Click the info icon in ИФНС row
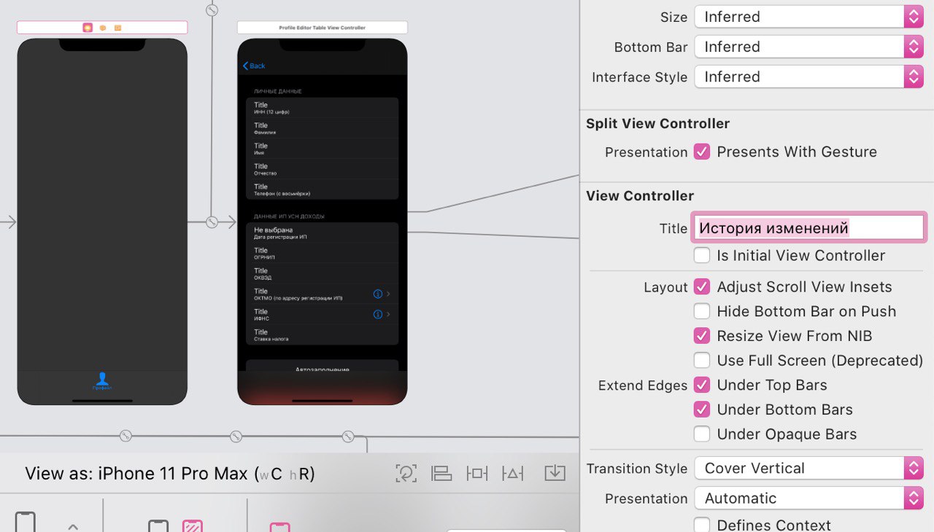The image size is (934, 532). coord(378,314)
